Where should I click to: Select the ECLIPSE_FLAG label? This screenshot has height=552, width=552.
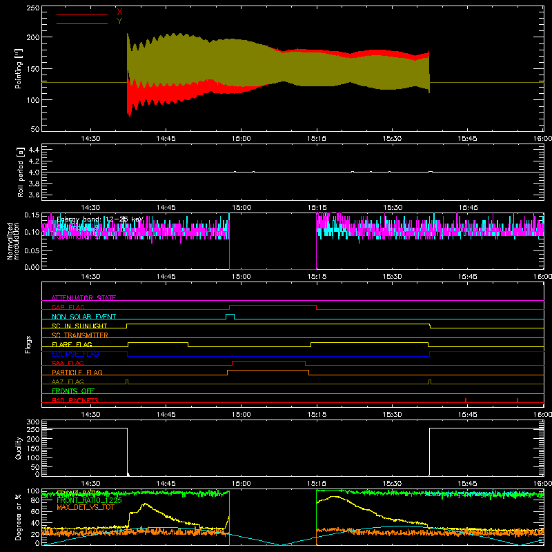[75, 354]
